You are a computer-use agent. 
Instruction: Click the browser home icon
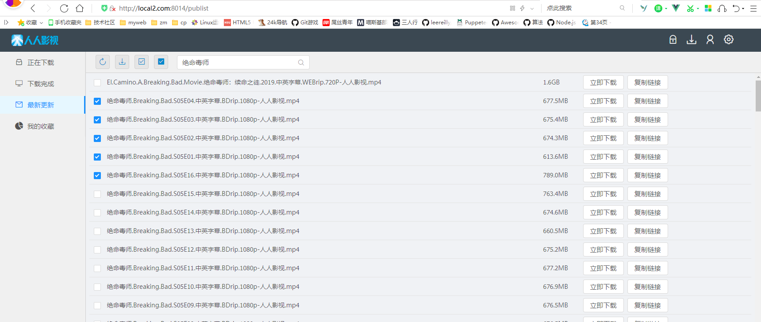pyautogui.click(x=80, y=8)
